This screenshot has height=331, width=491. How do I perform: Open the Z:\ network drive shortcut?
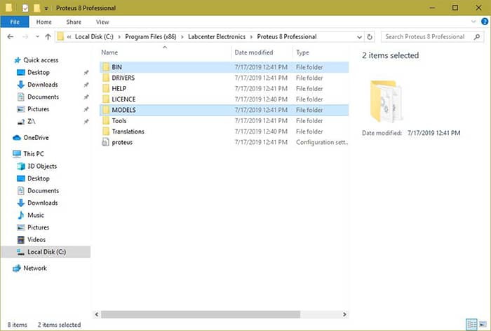pyautogui.click(x=27, y=121)
